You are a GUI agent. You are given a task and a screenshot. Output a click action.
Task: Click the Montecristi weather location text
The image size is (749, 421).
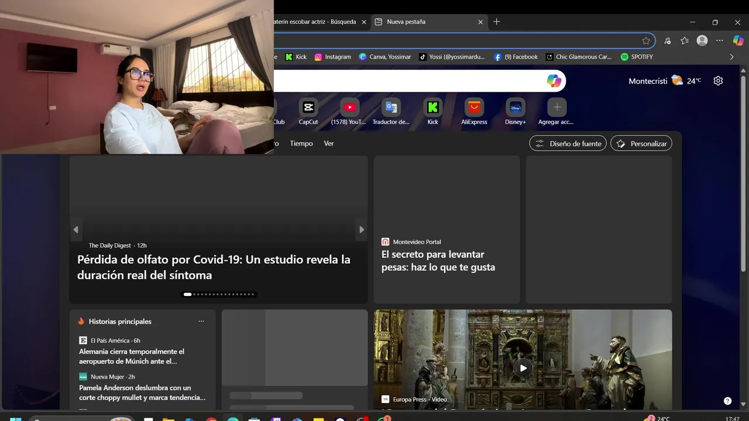tap(648, 81)
